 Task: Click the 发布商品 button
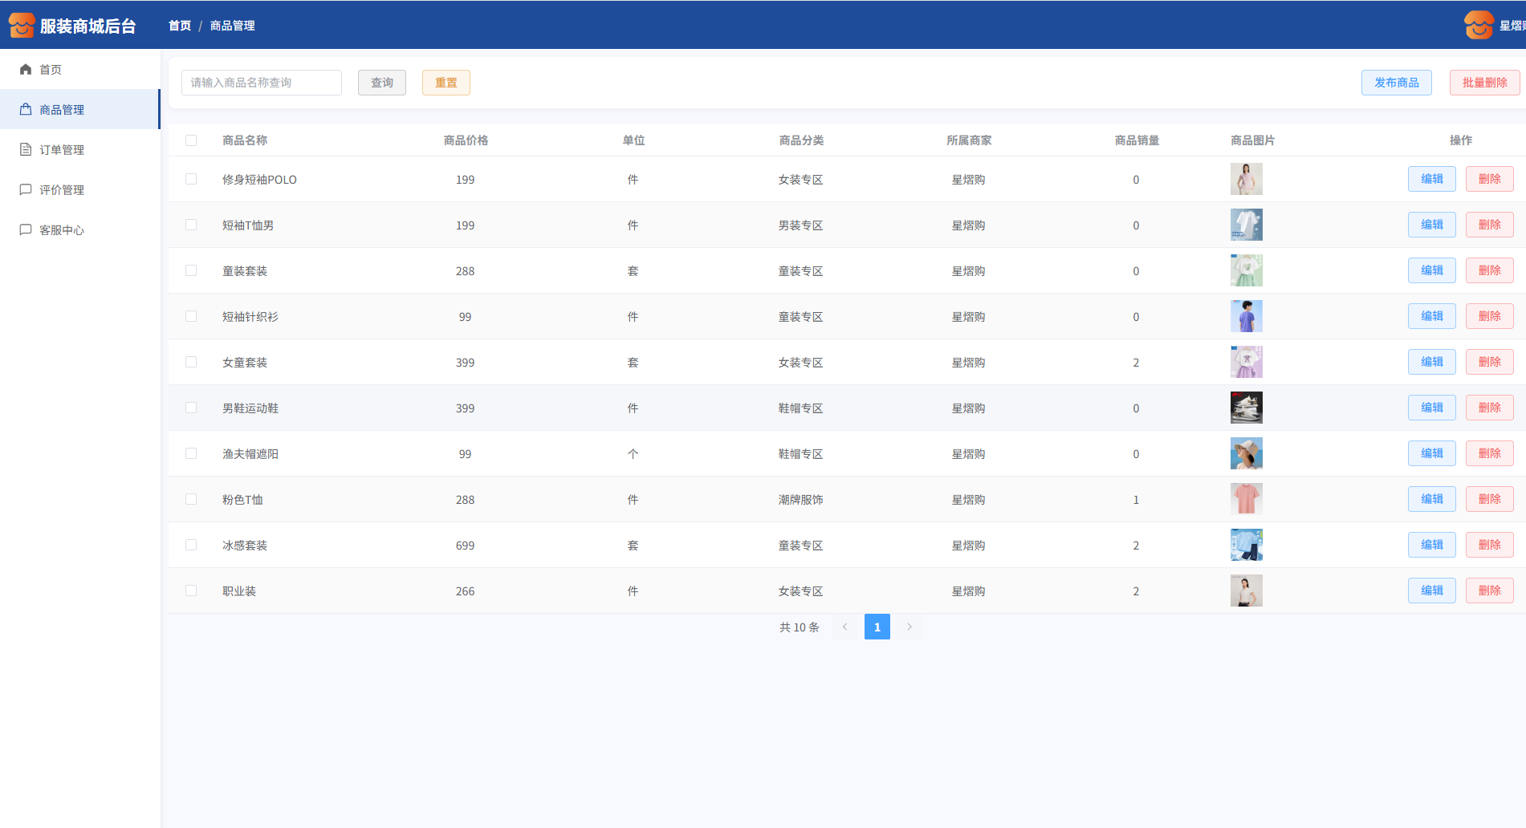pos(1396,83)
